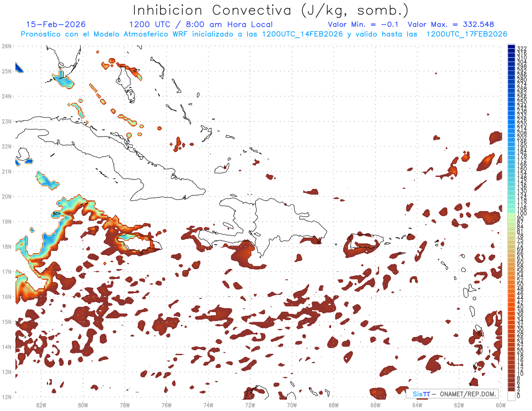Viewport: 532px width, 411px height.
Task: Click the 76W longitude label
Action: [x=166, y=405]
